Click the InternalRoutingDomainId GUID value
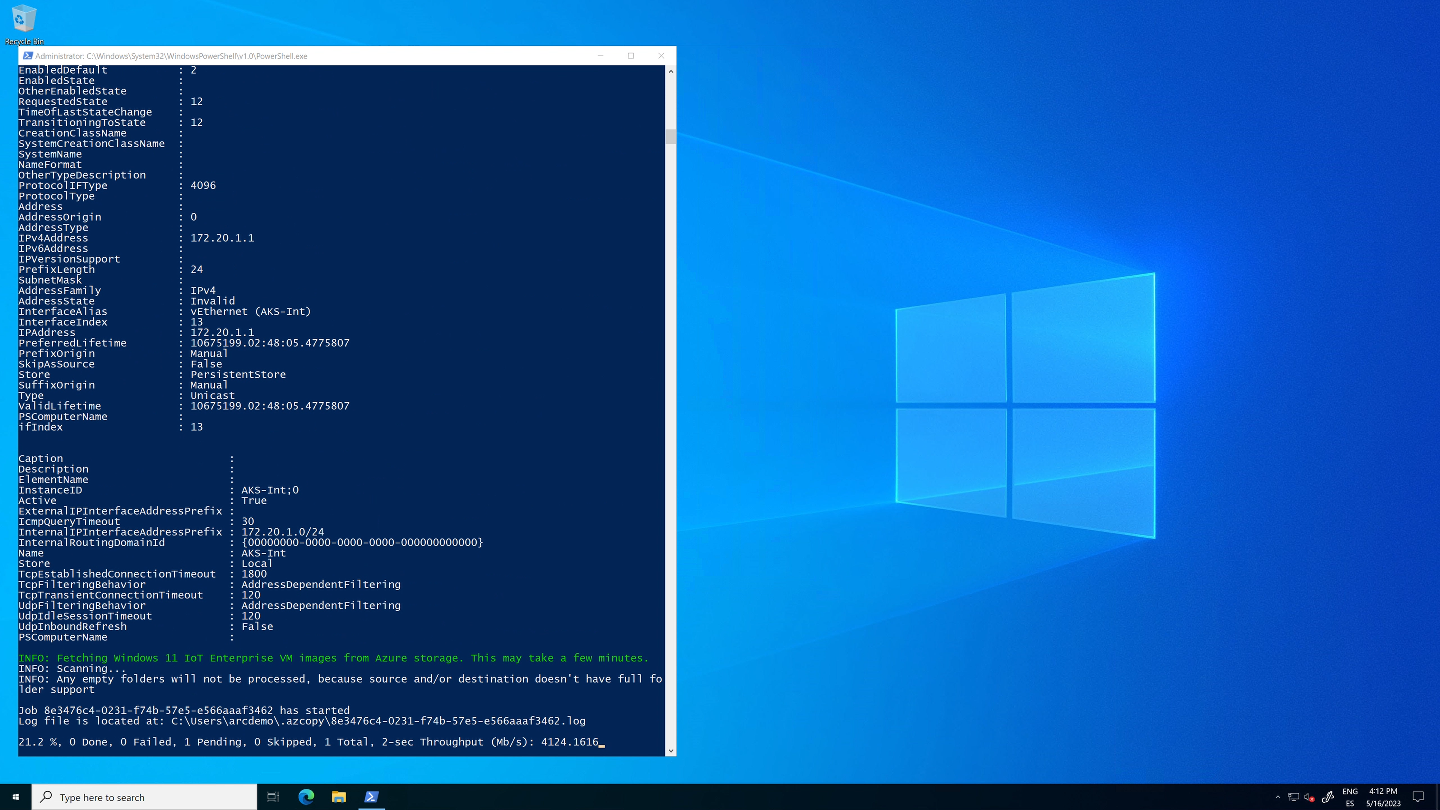This screenshot has height=810, width=1440. tap(362, 543)
